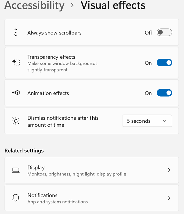Click the Animation effects cube icon
Viewport: 184px width, 214px height.
pyautogui.click(x=16, y=93)
